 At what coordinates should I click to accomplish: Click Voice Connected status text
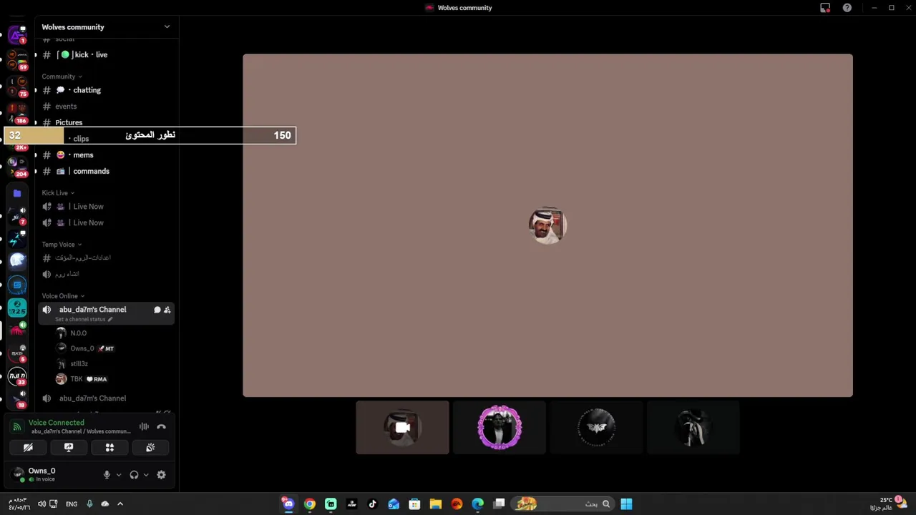57,423
